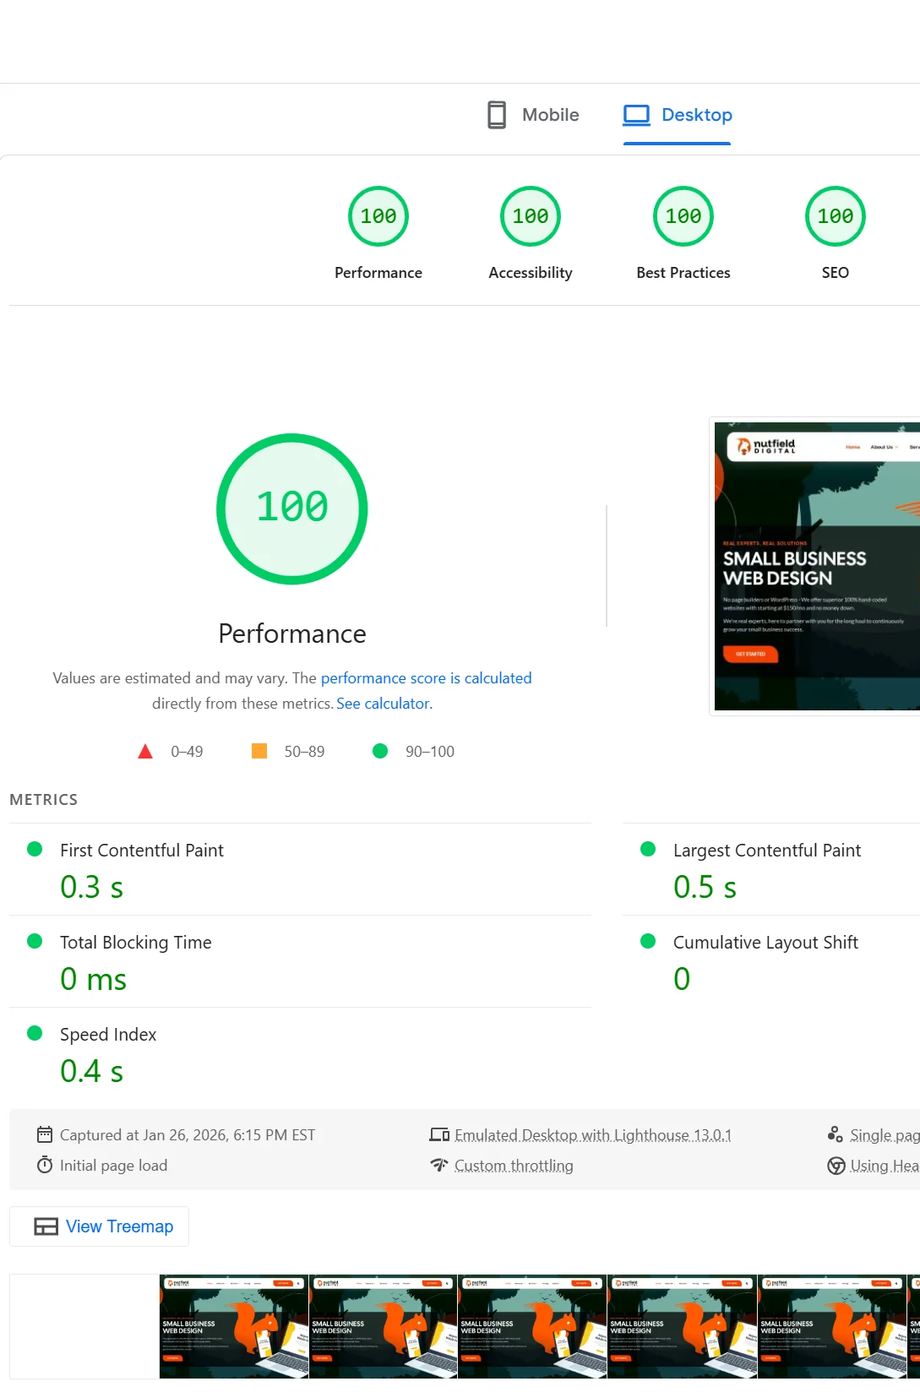Open the Best Practices score gauge
This screenshot has height=1392, width=920.
683,216
